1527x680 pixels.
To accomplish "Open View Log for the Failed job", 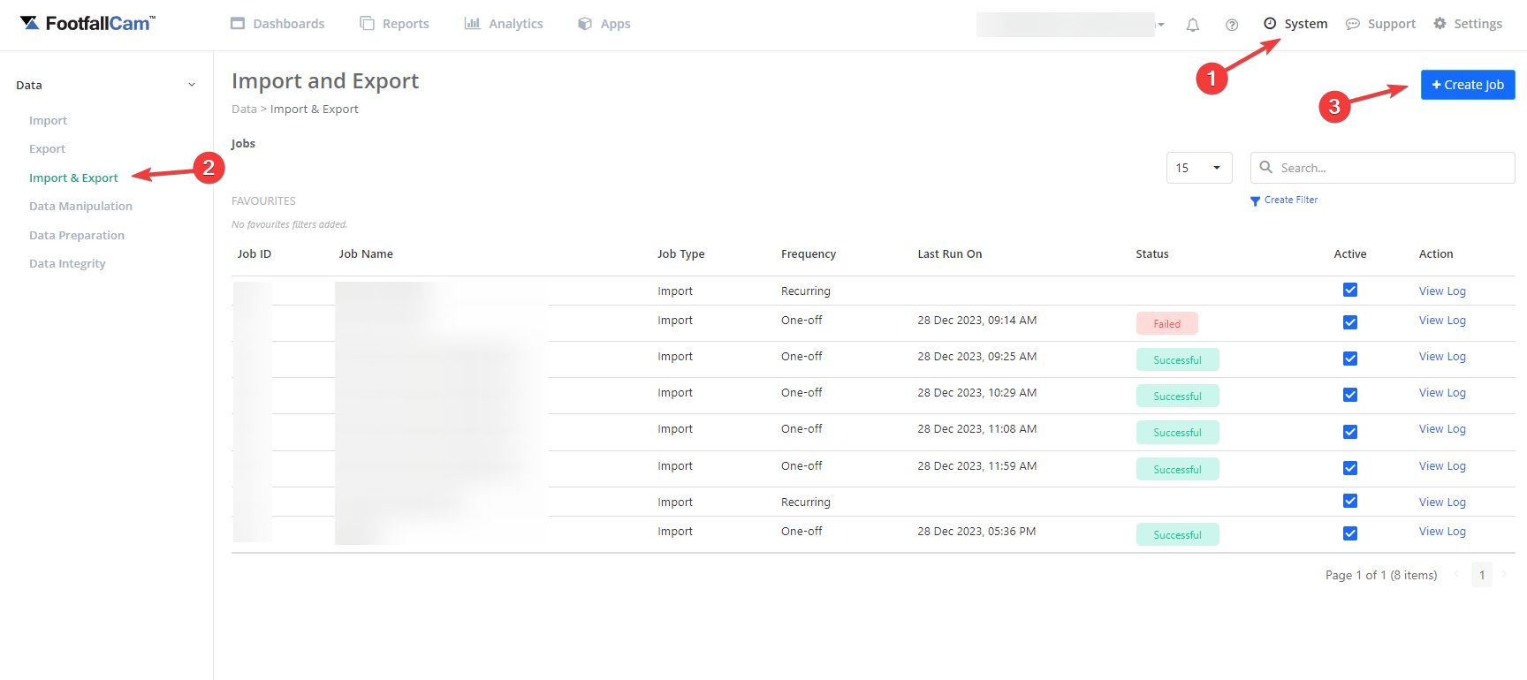I will pos(1441,321).
